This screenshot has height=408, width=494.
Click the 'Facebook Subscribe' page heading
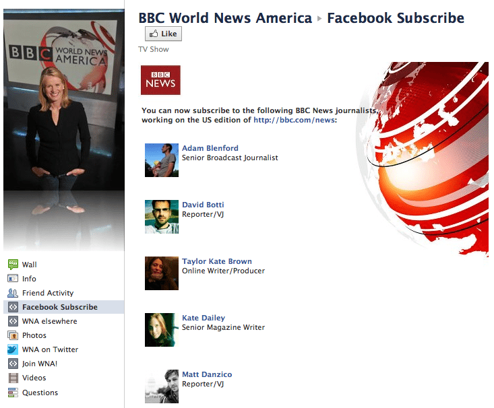tap(396, 18)
